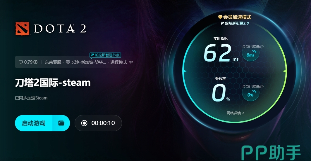
Task: Open game folder icon beside 启动游戏
Action: pyautogui.click(x=61, y=123)
